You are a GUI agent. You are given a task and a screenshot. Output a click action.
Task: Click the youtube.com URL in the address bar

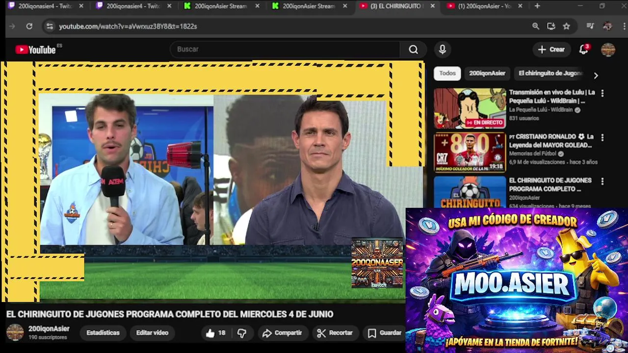pyautogui.click(x=128, y=26)
